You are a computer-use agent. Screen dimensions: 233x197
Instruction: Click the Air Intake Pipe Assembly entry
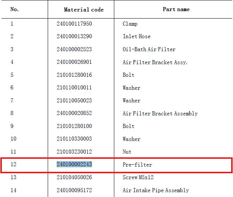click(x=156, y=190)
